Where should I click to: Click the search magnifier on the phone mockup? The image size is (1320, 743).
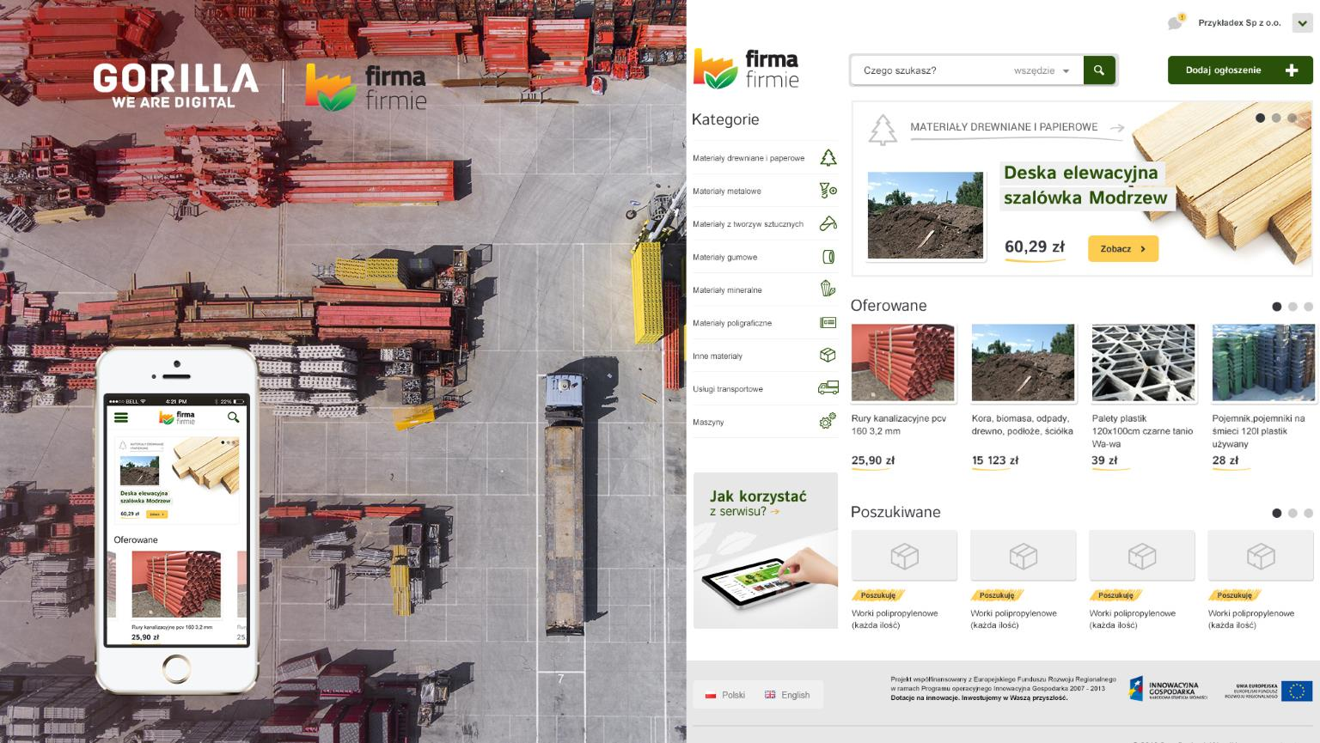pyautogui.click(x=233, y=417)
